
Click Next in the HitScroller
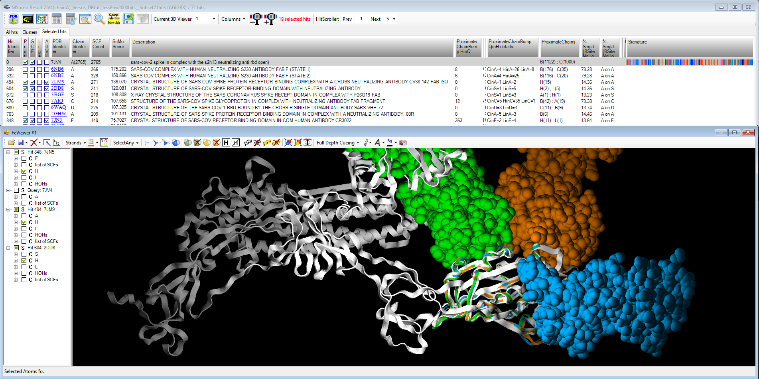[x=375, y=19]
